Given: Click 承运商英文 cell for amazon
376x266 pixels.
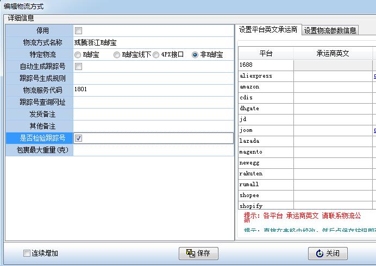Looking at the screenshot, I should click(x=333, y=87).
